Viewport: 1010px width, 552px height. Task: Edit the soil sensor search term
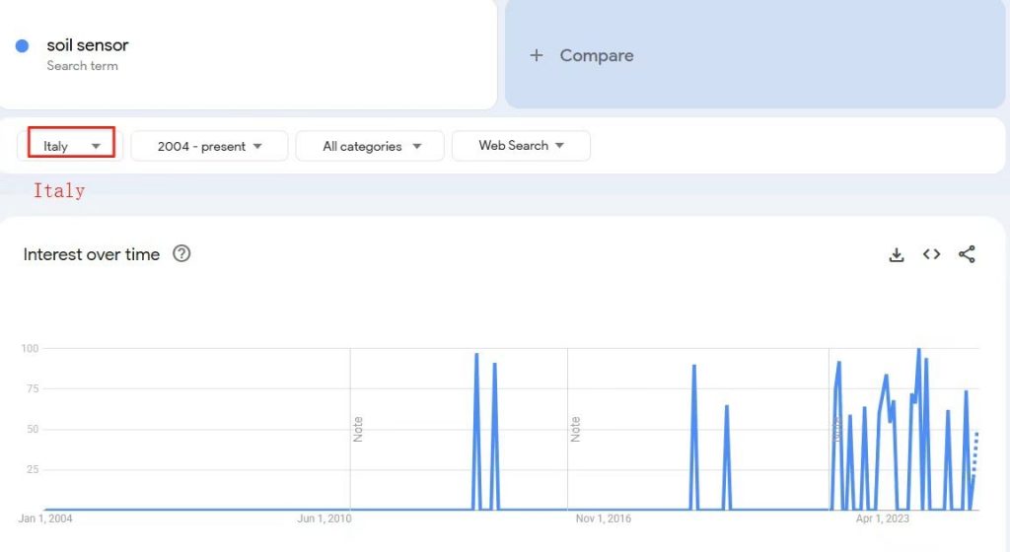[88, 45]
